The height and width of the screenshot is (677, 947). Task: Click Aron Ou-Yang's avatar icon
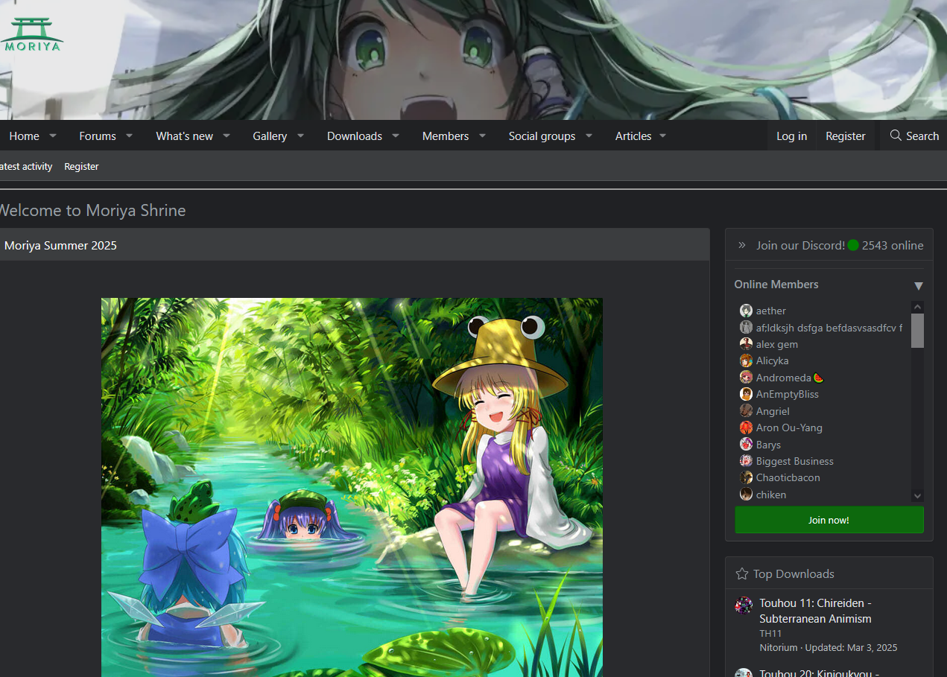tap(746, 428)
